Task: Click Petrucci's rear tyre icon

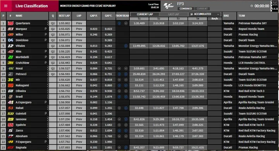Action: click(x=126, y=74)
